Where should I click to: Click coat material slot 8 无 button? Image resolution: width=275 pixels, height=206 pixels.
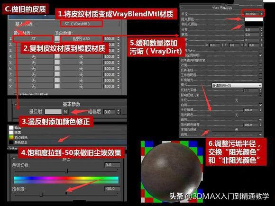coord(33,81)
